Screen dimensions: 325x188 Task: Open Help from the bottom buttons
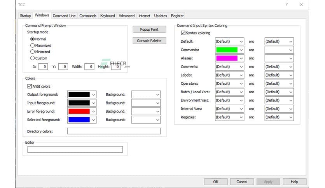click(294, 182)
